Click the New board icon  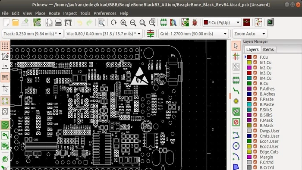[x=6, y=22]
